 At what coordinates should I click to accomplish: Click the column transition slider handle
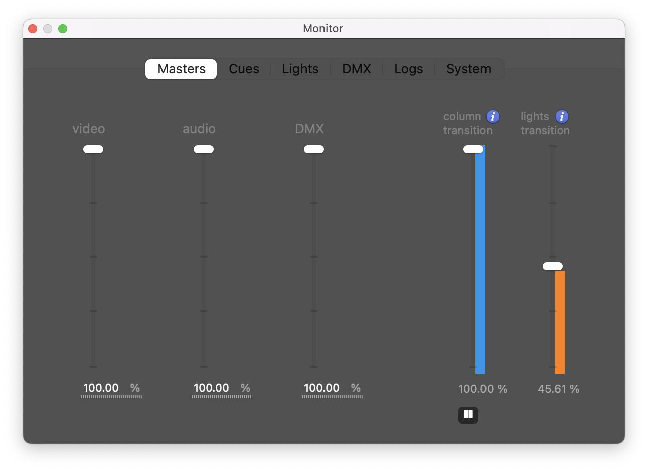tap(473, 149)
